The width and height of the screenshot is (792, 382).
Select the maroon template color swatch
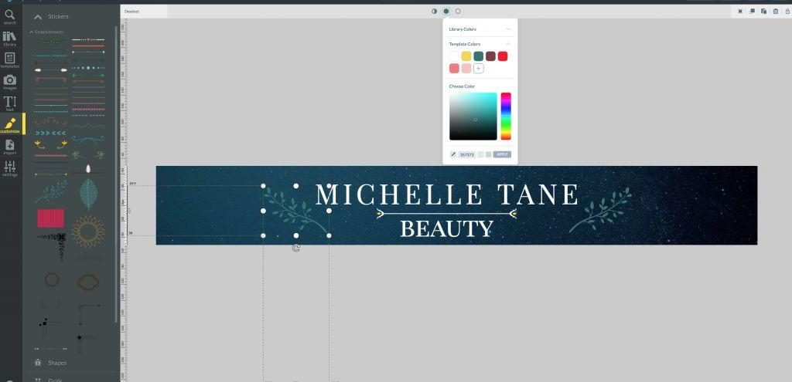(490, 56)
